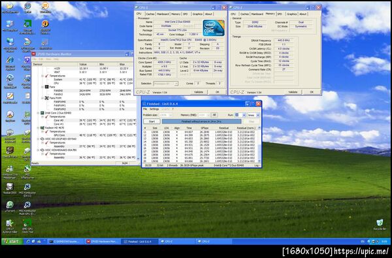Click the All memory button in LinX
This screenshot has width=392, height=258.
click(x=214, y=115)
